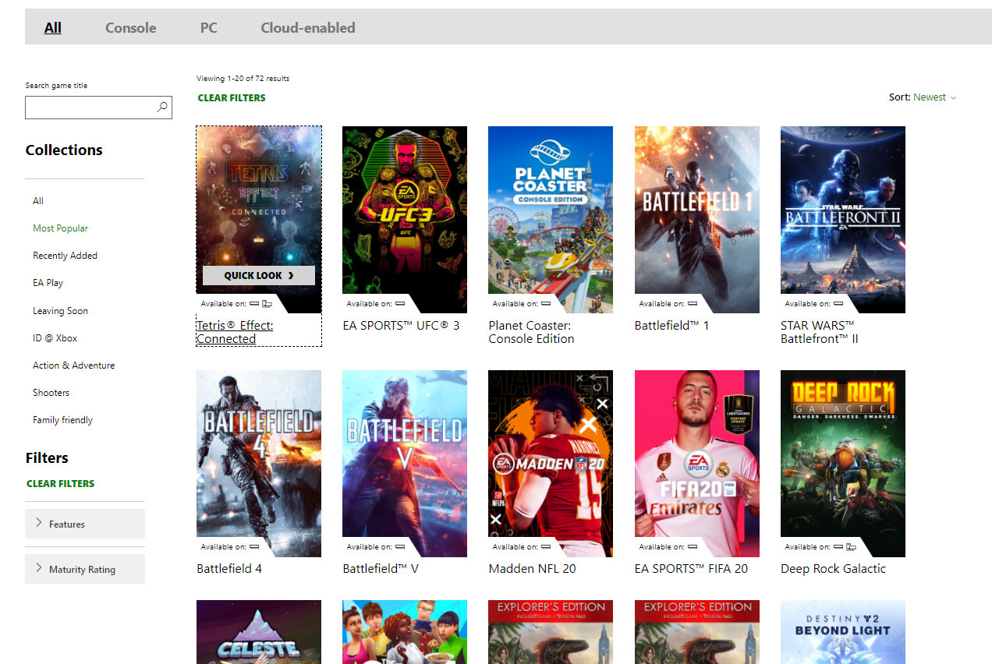Open Planet Coaster: Console Edition title link
992x664 pixels.
[531, 332]
